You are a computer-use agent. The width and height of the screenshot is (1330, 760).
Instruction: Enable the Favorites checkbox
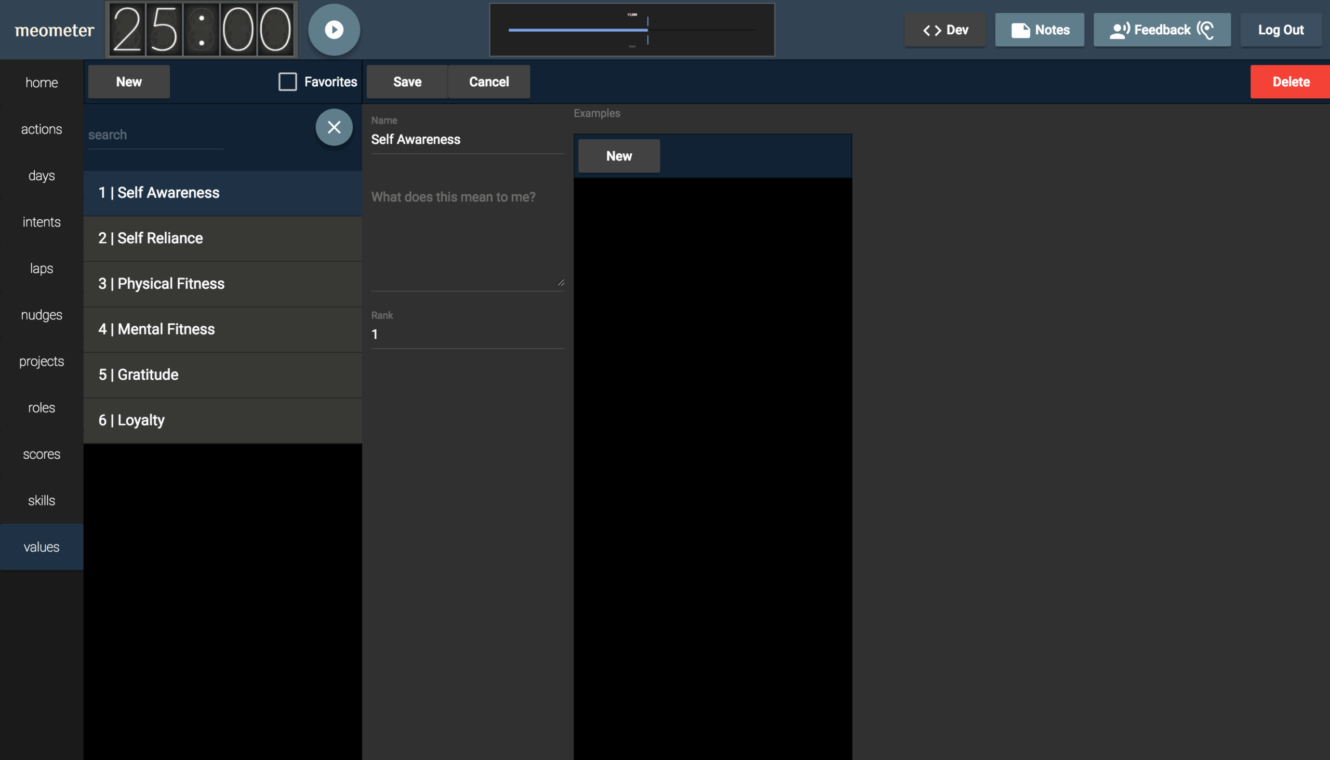[x=288, y=82]
